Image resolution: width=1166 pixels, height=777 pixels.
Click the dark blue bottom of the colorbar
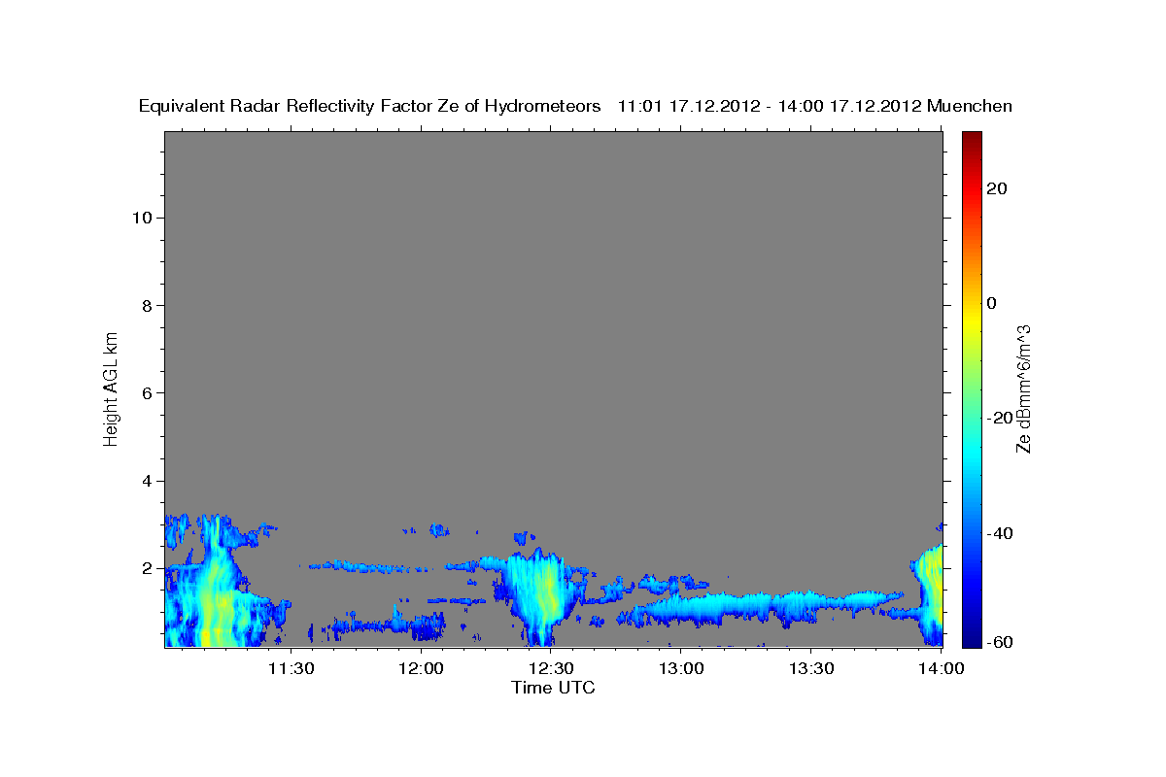tap(971, 638)
